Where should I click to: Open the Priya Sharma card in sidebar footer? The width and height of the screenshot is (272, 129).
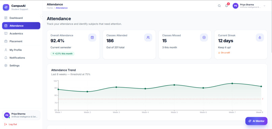click(21, 115)
